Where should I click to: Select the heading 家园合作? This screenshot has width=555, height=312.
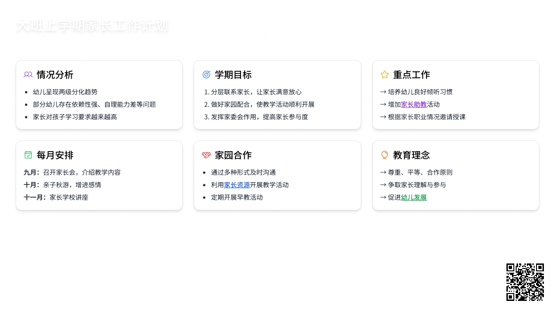[233, 155]
